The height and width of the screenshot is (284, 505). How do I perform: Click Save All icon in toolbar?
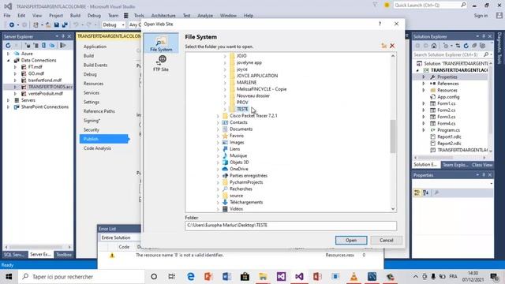click(65, 24)
